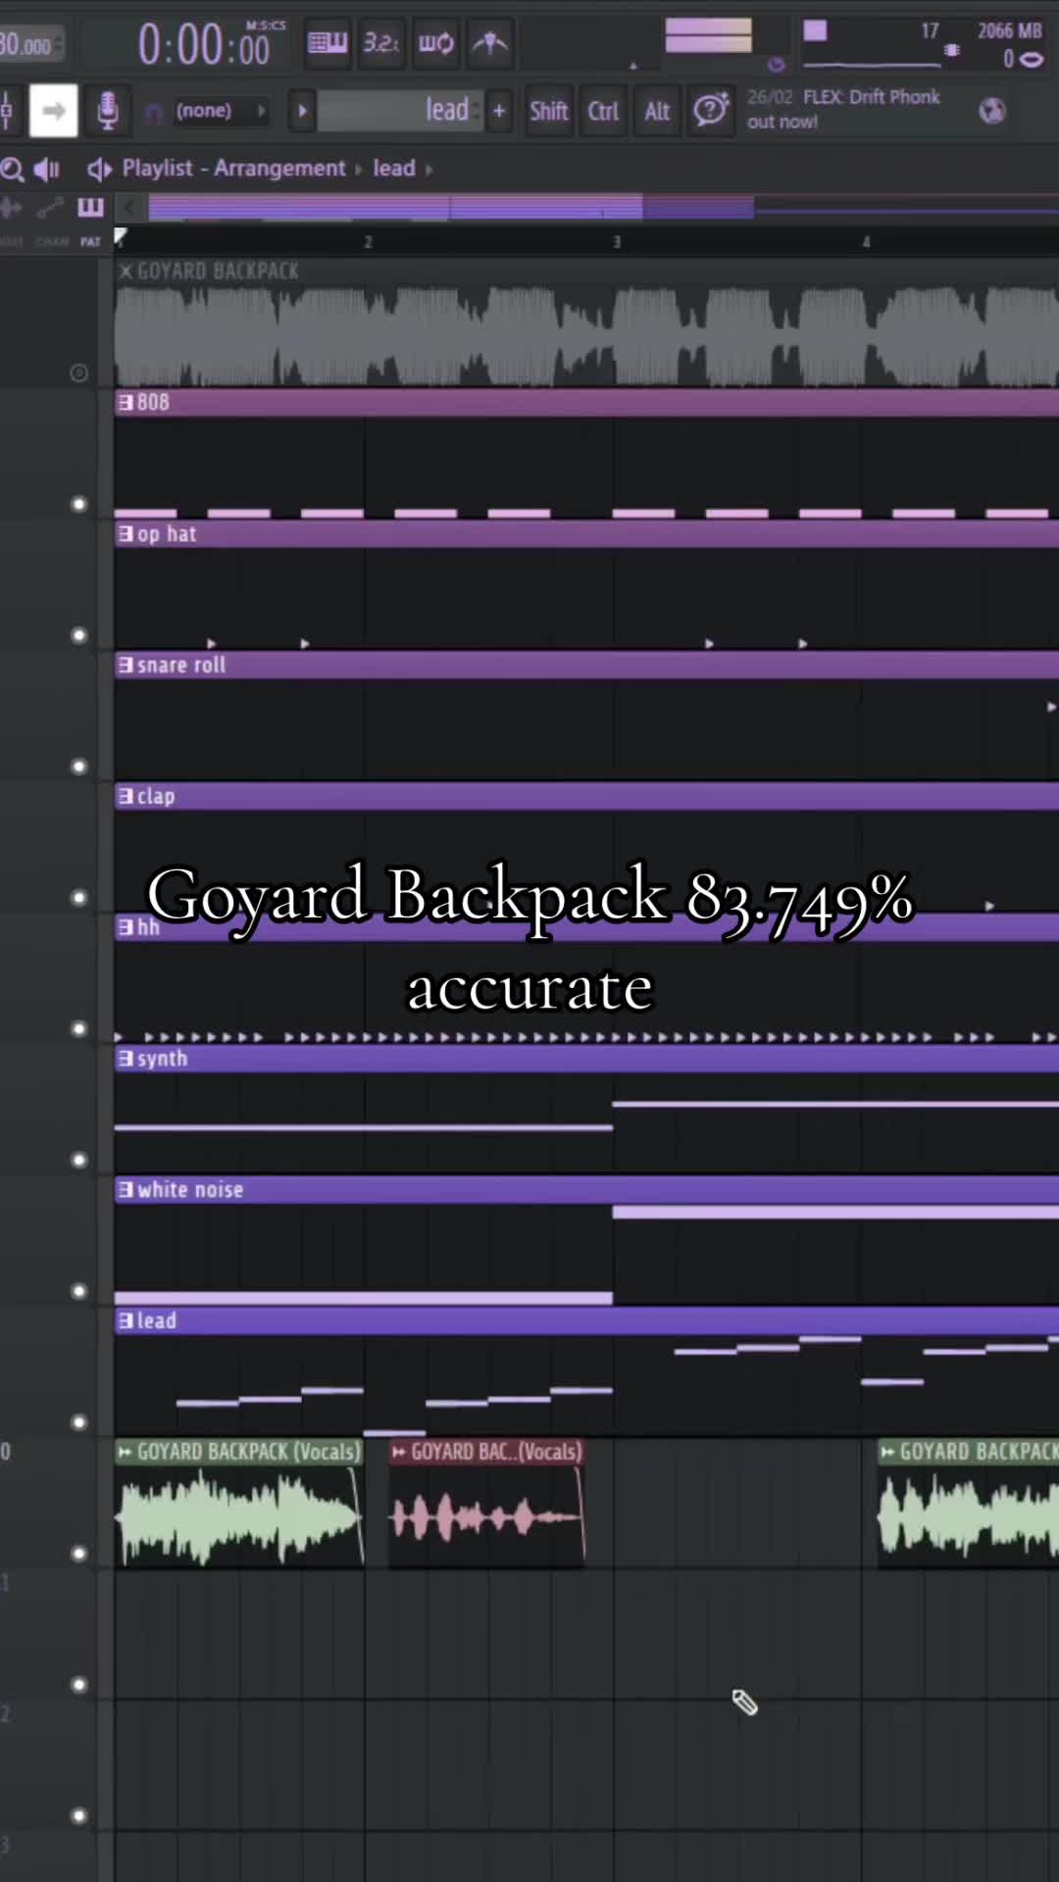Click the pattern icon on 808 clip
Screen dimensions: 1059x1882
(126, 402)
